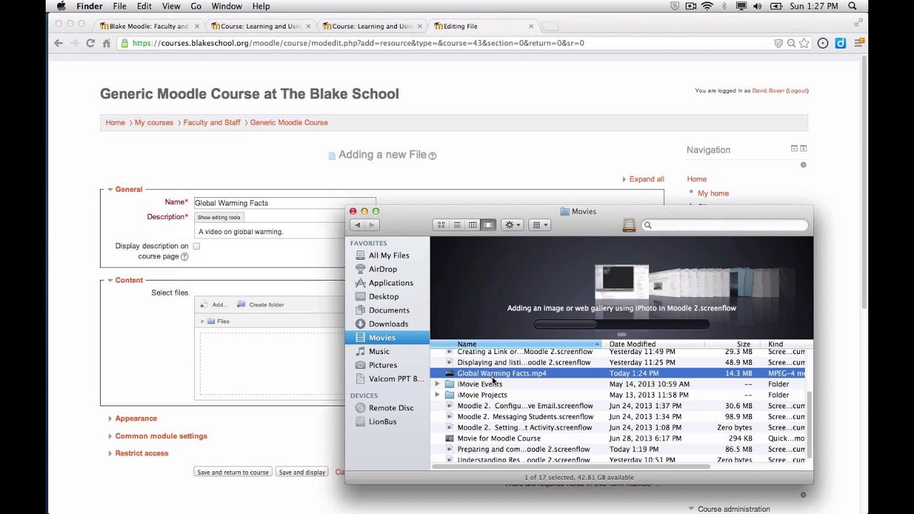Screen dimensions: 914x514
Task: Click Finder file list vertical scrollbar
Action: pos(810,425)
